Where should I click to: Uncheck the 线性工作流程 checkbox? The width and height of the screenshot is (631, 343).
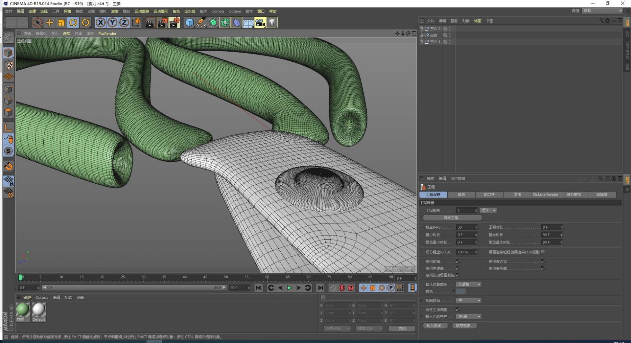(x=458, y=309)
